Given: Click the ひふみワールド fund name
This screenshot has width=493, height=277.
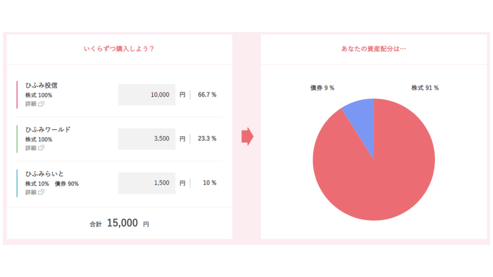Looking at the screenshot, I should (x=48, y=129).
